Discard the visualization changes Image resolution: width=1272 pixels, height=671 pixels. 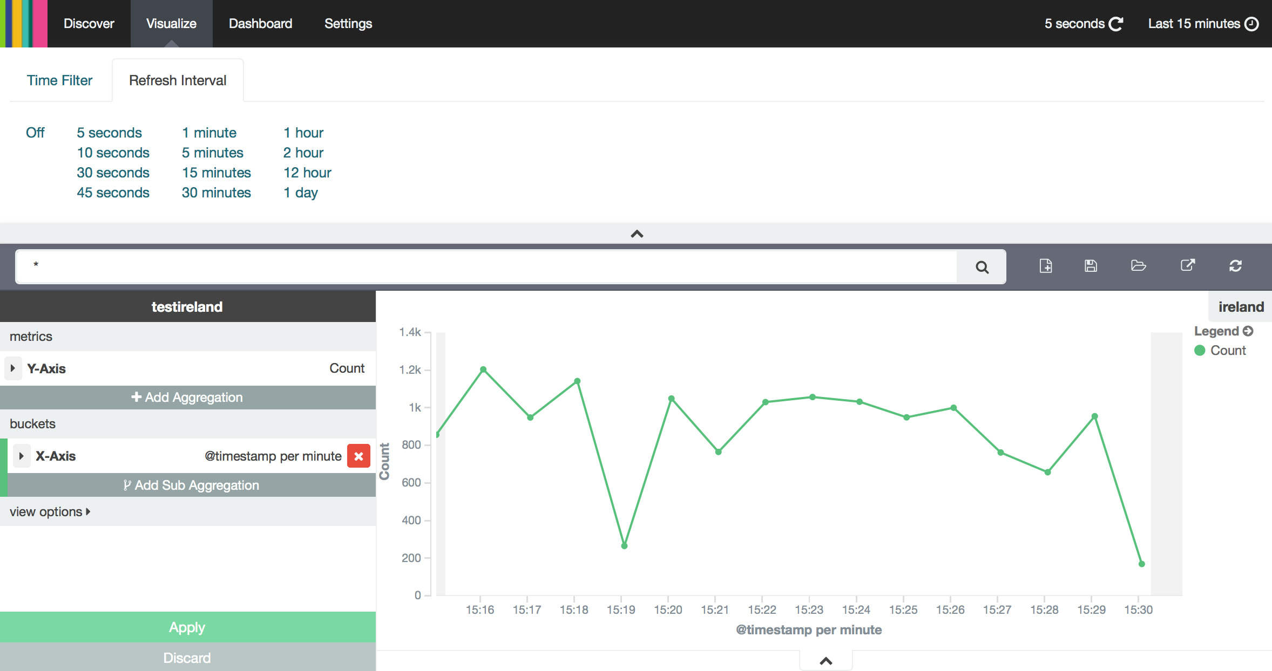coord(187,658)
